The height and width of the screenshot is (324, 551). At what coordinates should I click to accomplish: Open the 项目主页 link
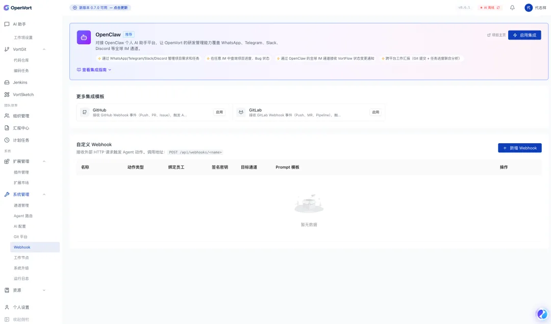point(496,35)
